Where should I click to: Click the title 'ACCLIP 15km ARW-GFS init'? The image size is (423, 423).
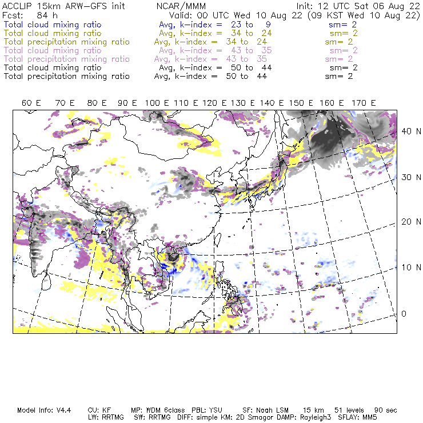point(63,6)
